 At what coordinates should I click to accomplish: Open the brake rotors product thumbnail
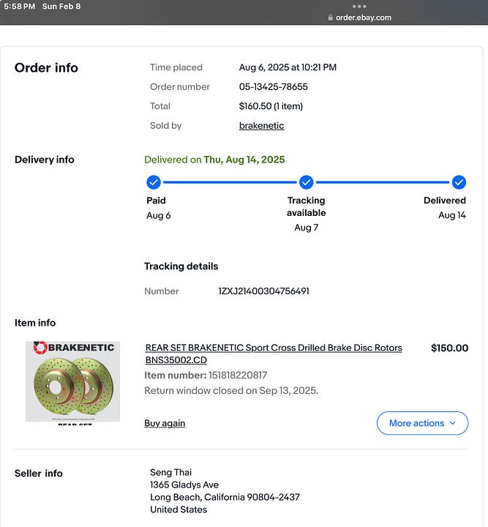coord(73,381)
